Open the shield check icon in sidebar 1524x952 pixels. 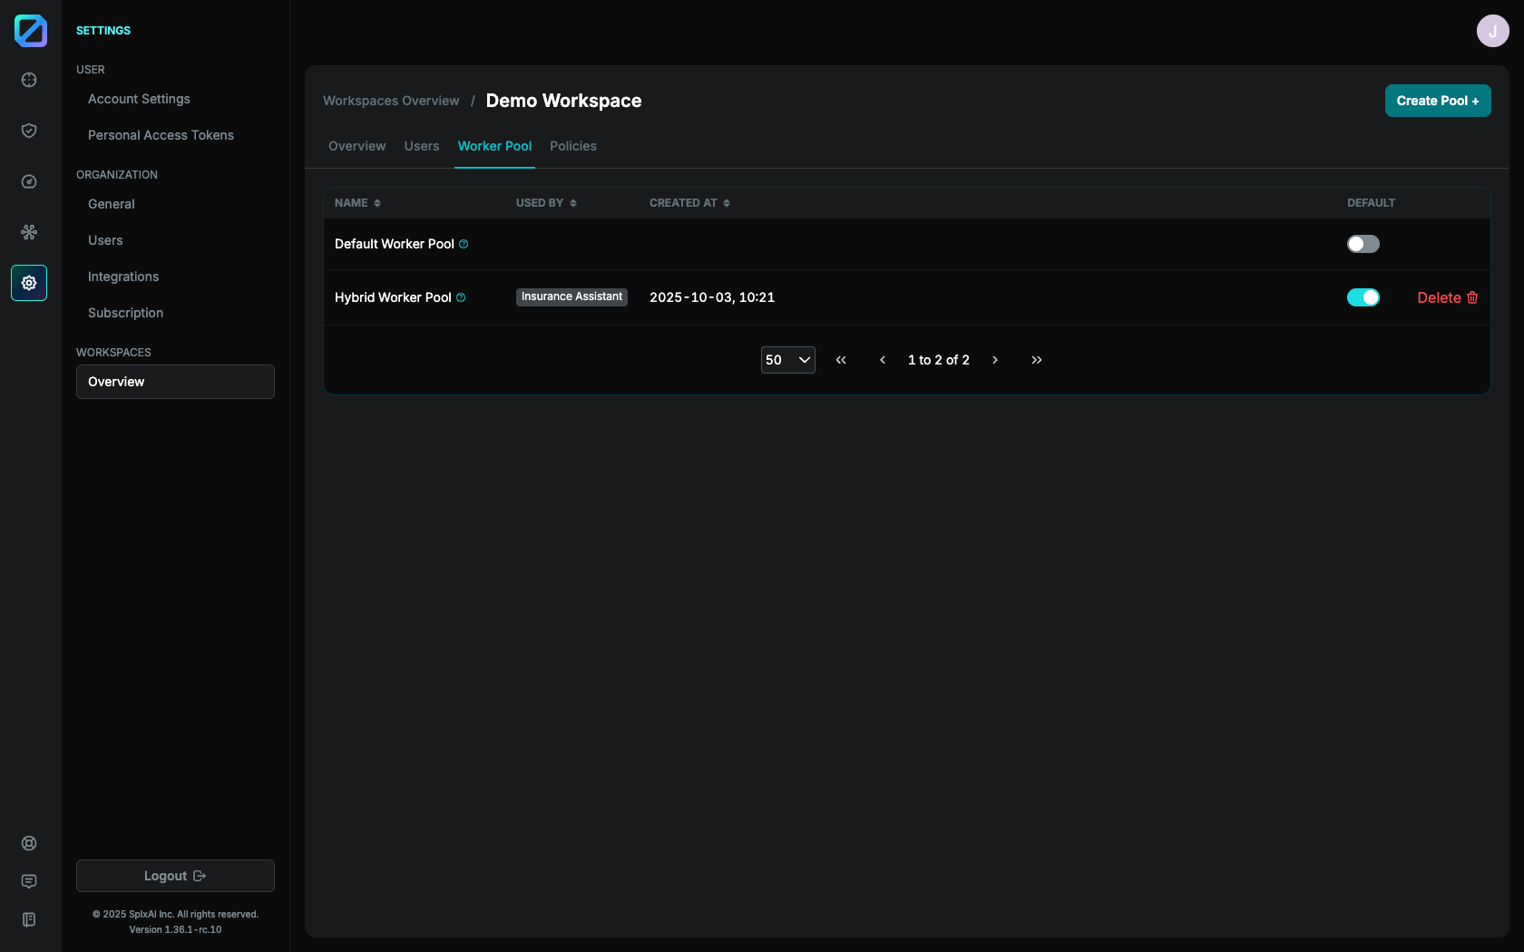(29, 131)
